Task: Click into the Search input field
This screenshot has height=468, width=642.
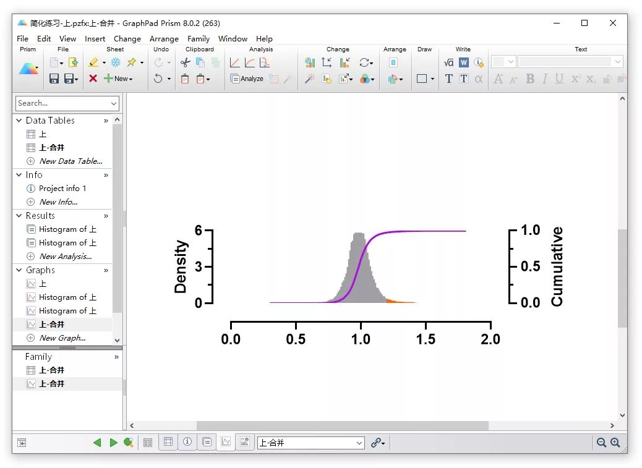Action: tap(62, 103)
